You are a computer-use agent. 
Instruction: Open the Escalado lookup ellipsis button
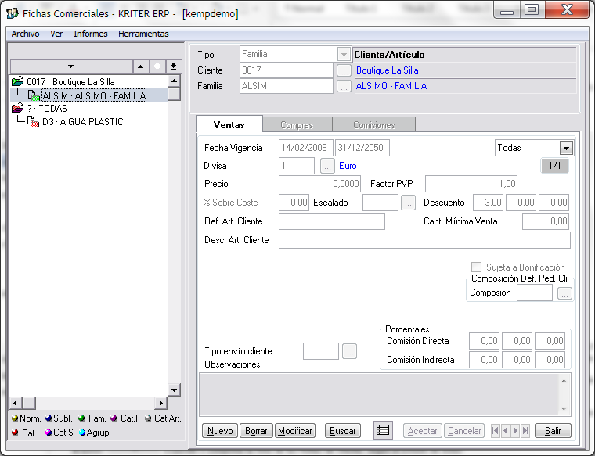408,203
